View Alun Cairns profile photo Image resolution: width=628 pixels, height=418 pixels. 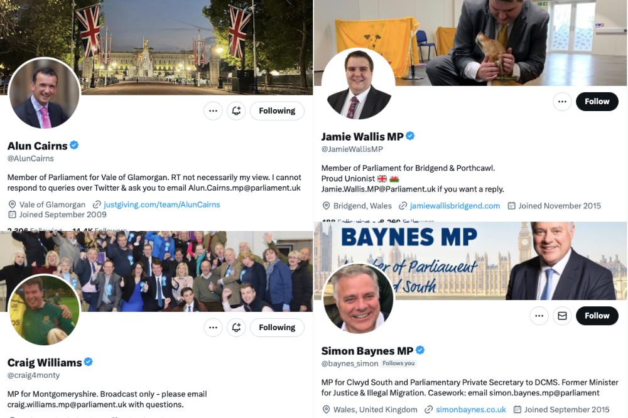click(45, 93)
